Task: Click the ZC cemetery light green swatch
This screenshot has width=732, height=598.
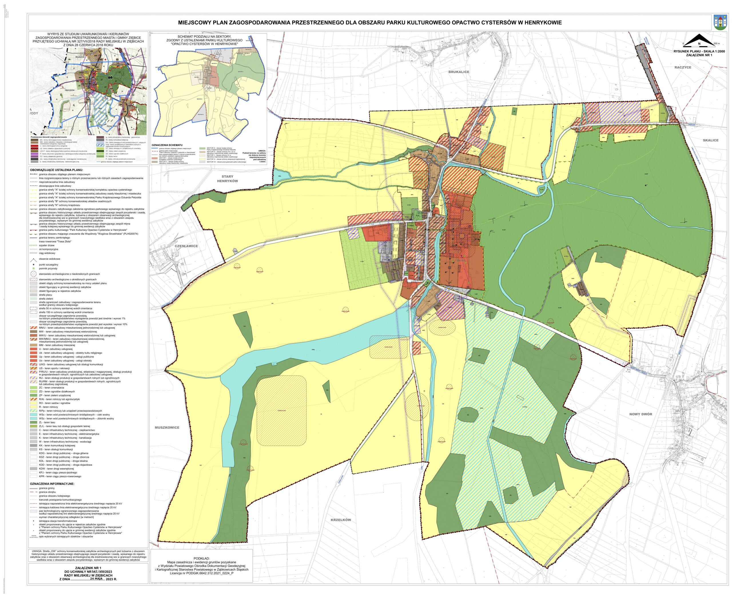Action: coord(33,388)
